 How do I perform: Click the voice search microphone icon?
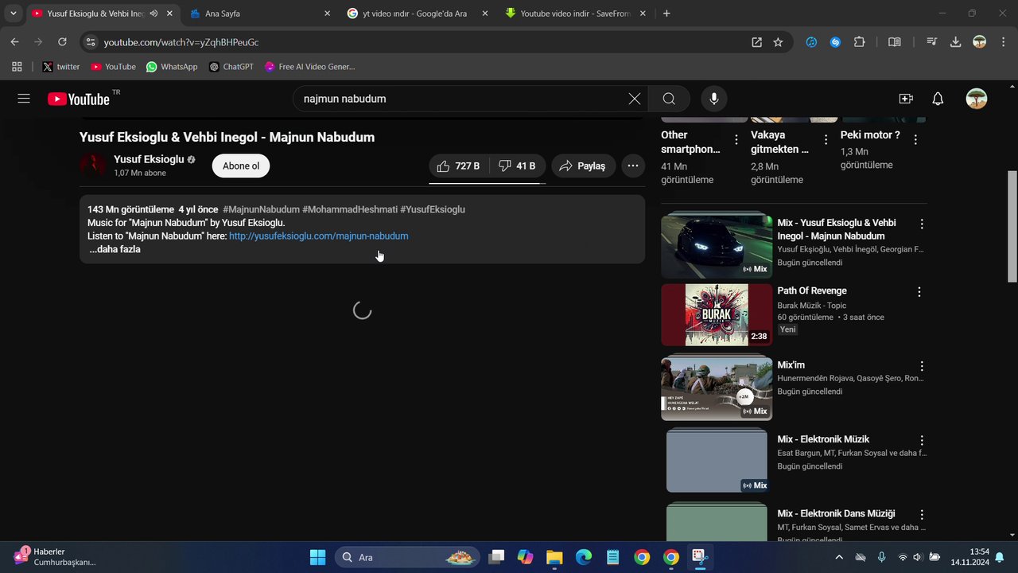click(x=713, y=99)
